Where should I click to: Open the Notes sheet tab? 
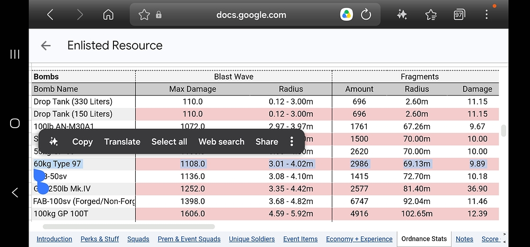coord(464,239)
